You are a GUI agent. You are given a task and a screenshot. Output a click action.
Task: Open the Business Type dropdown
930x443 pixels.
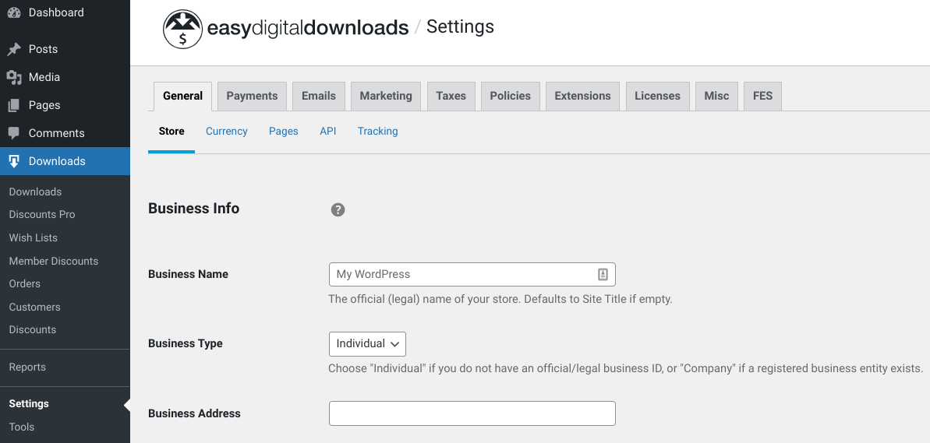pos(367,343)
